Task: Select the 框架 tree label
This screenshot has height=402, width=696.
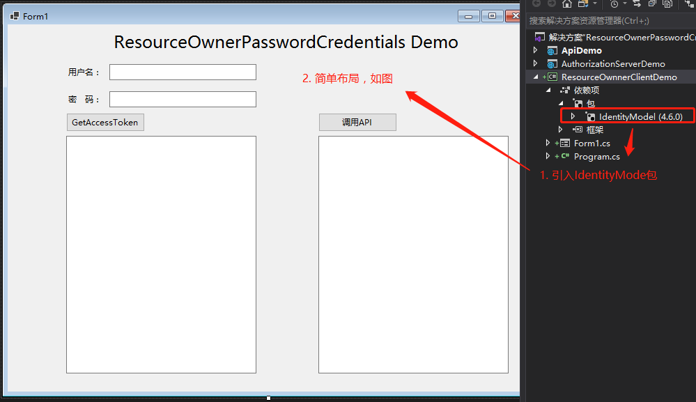Action: tap(595, 130)
